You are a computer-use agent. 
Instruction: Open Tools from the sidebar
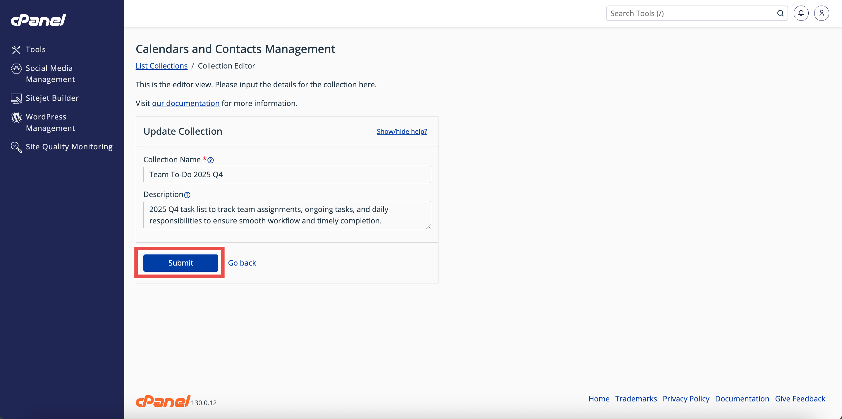35,49
